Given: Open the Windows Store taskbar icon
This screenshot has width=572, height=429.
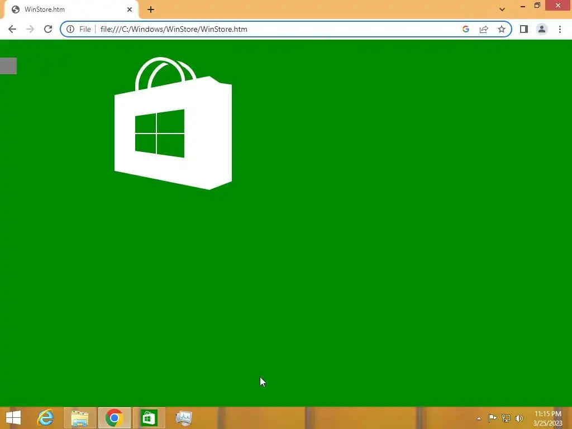Looking at the screenshot, I should click(149, 418).
